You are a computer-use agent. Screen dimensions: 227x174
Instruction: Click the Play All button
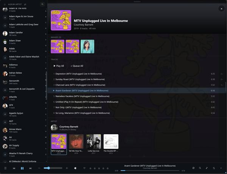[59, 66]
